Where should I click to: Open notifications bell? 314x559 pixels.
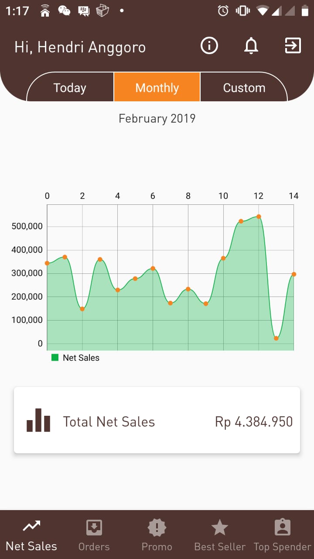[251, 45]
